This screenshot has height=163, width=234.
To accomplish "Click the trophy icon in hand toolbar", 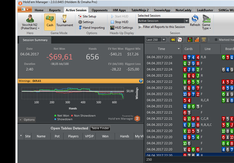I will pyautogui.click(x=204, y=40).
